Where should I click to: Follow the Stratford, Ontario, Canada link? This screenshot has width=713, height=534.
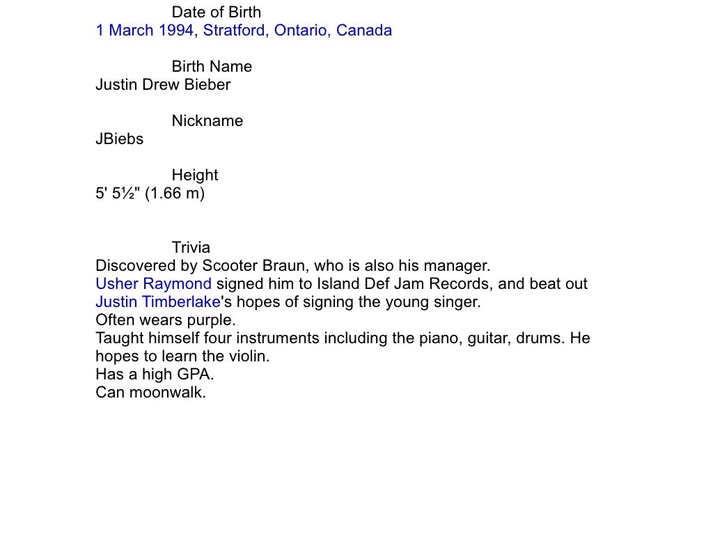pos(297,30)
